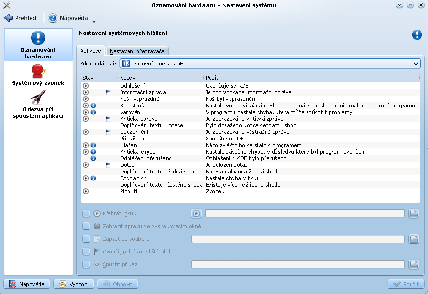Image resolution: width=428 pixels, height=294 pixels.
Task: Expand the Nápověda toolbar dropdown arrow
Action: [94, 21]
